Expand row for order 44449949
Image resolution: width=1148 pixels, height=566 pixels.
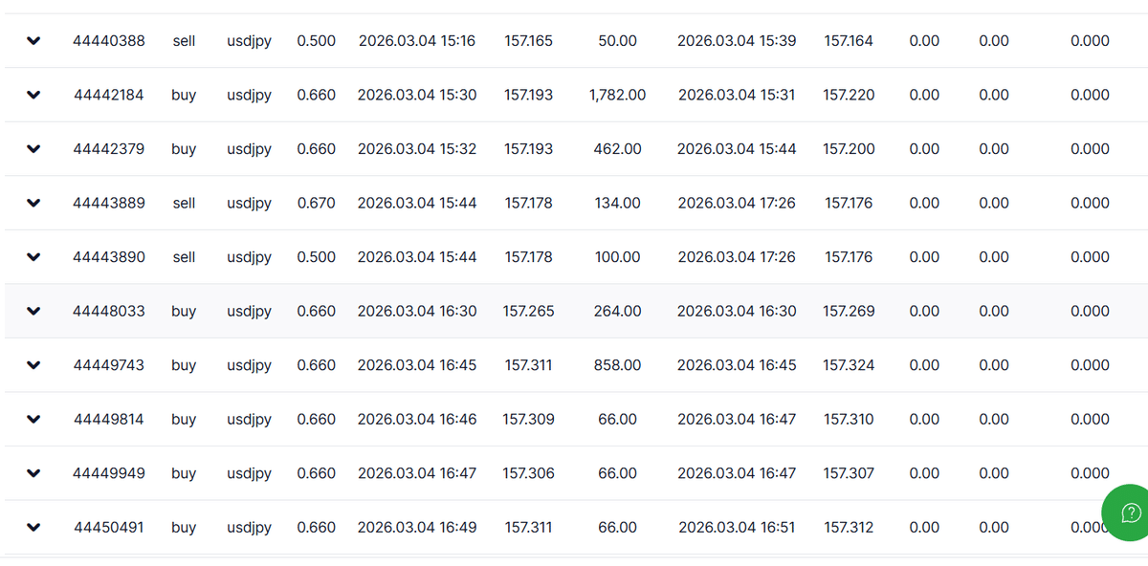[x=33, y=473]
